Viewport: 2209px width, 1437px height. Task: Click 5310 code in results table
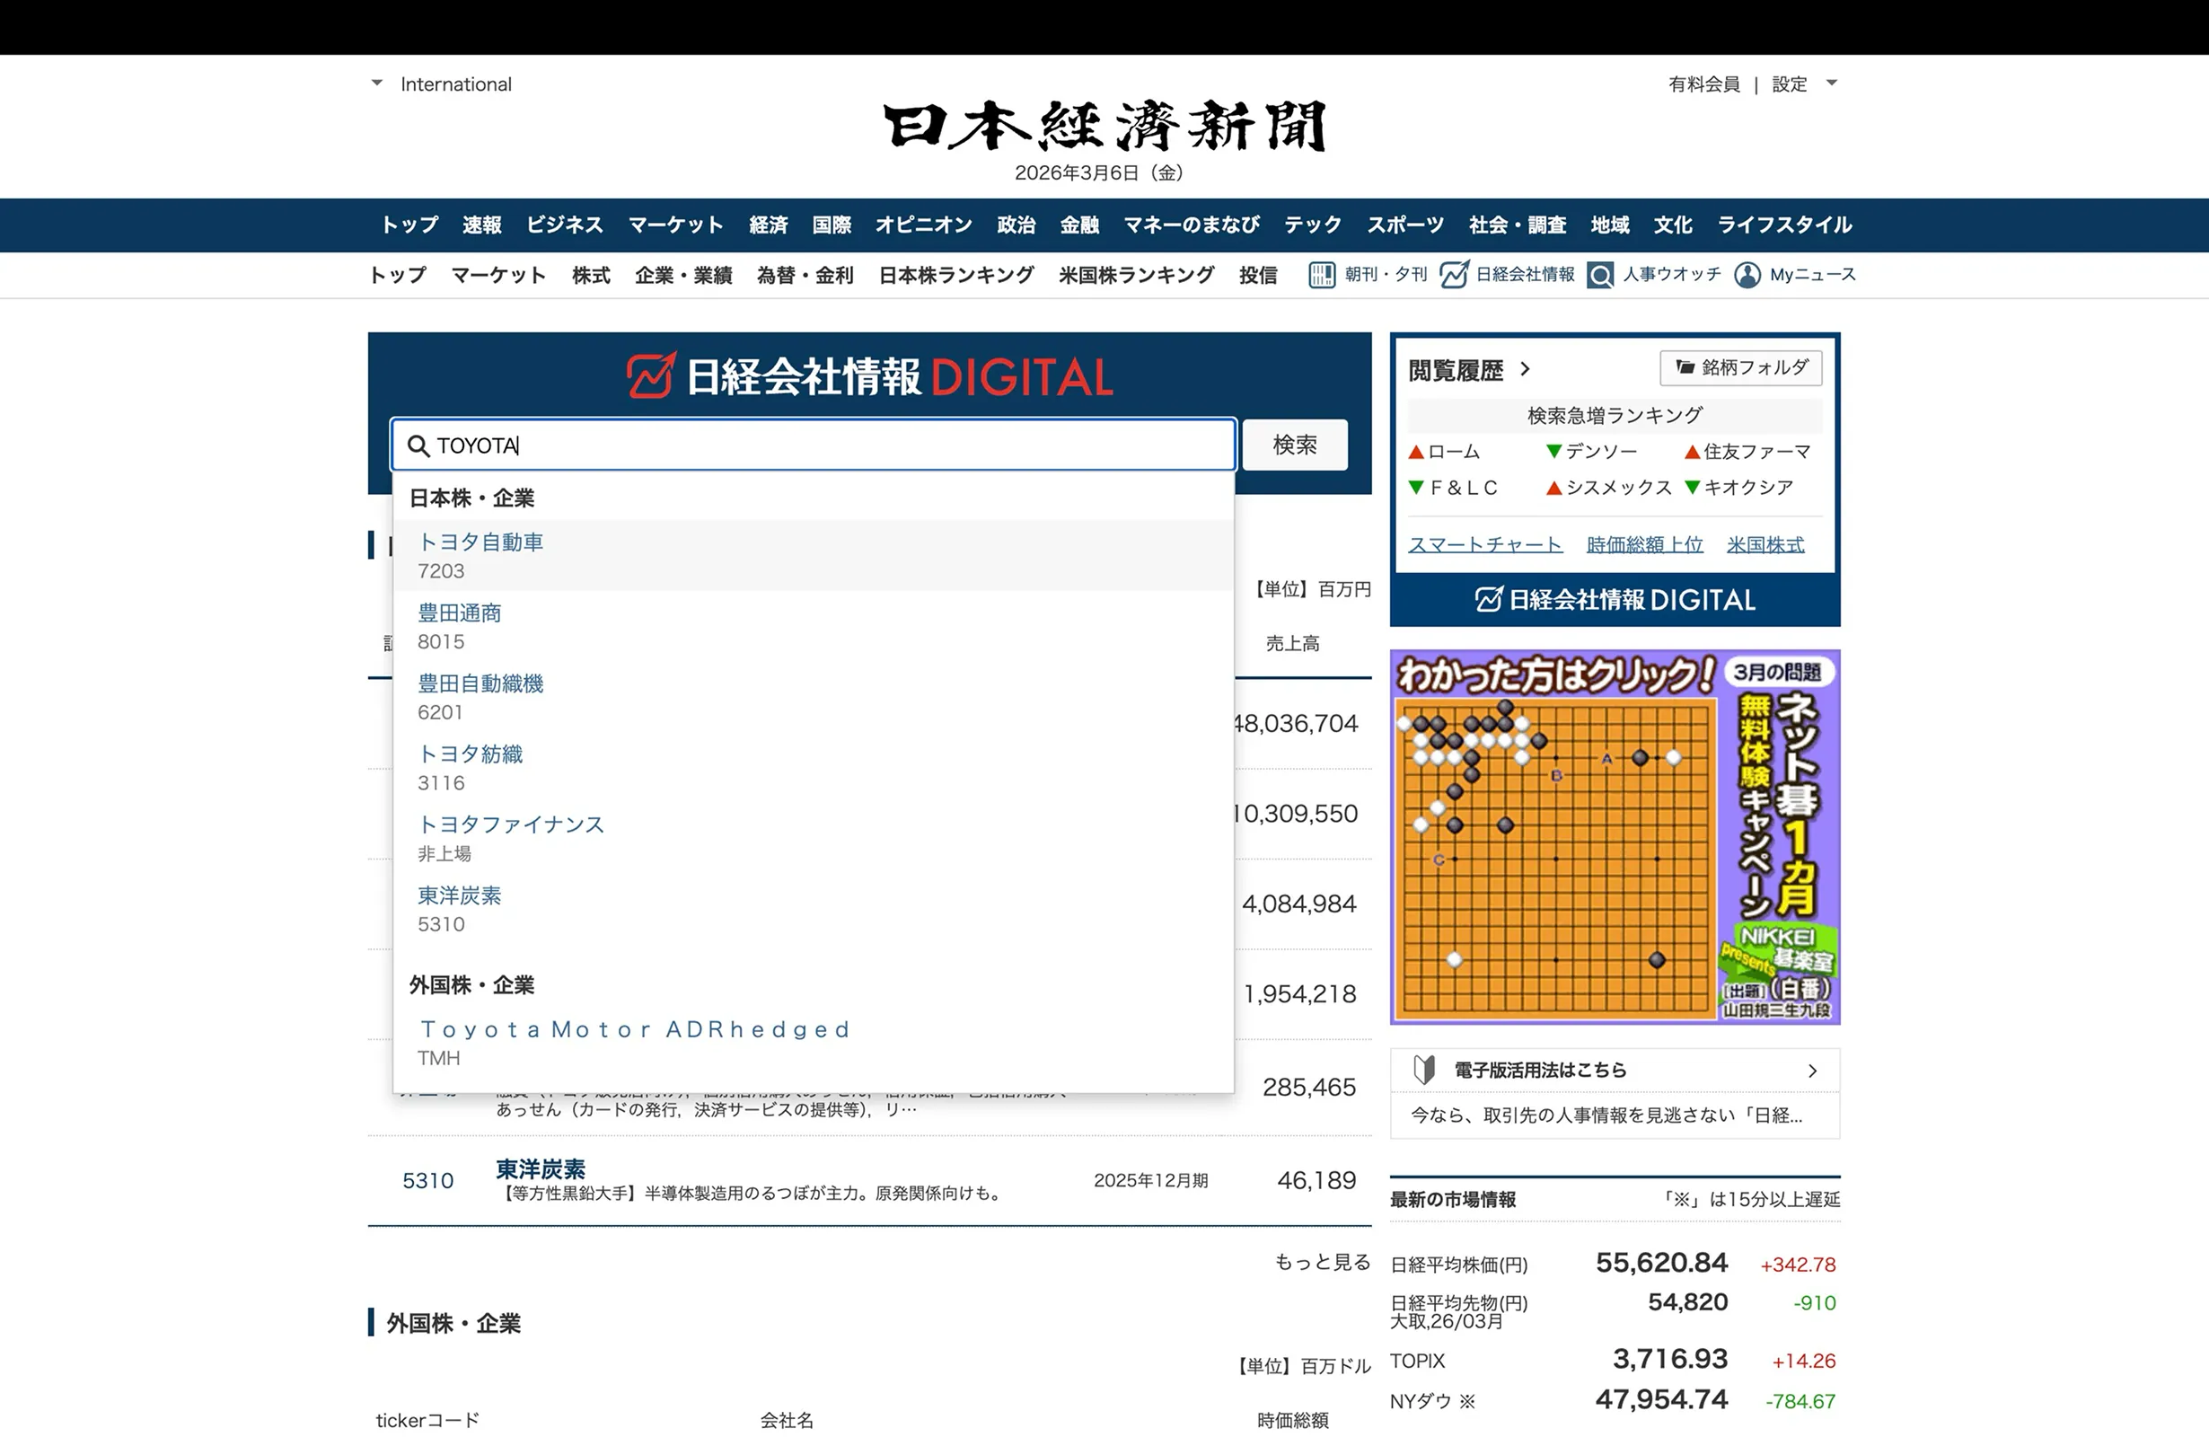(427, 1181)
